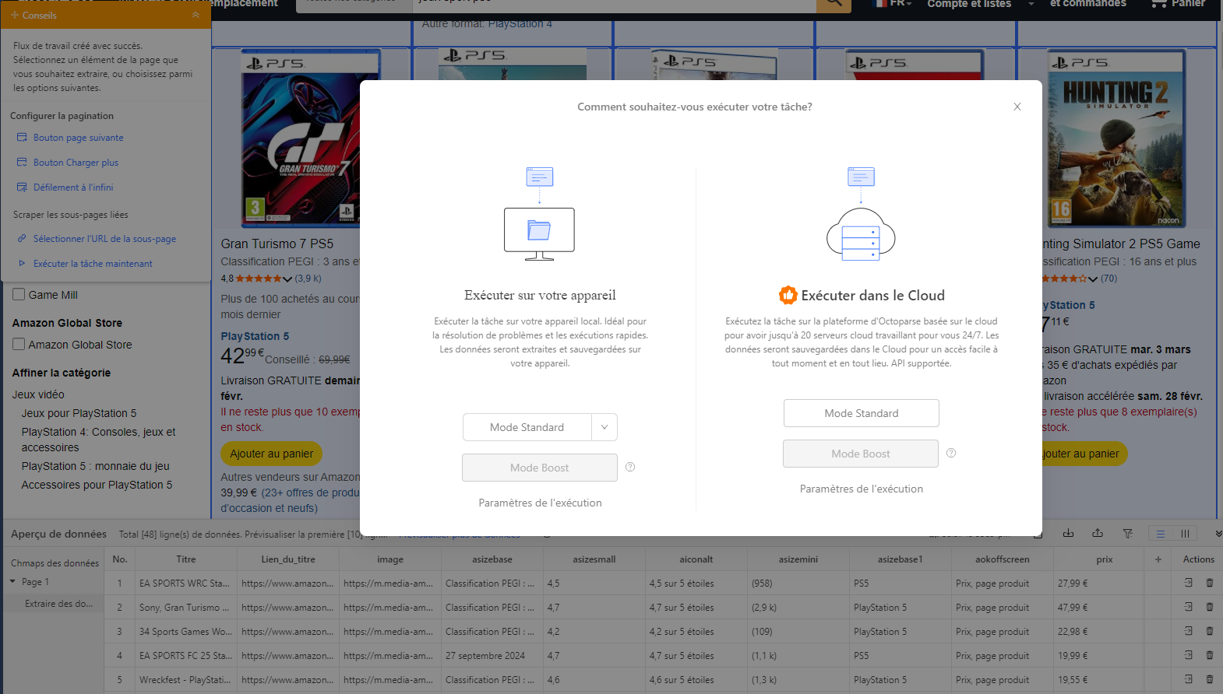
Task: Click cloud Mode Standard button
Action: click(x=862, y=413)
